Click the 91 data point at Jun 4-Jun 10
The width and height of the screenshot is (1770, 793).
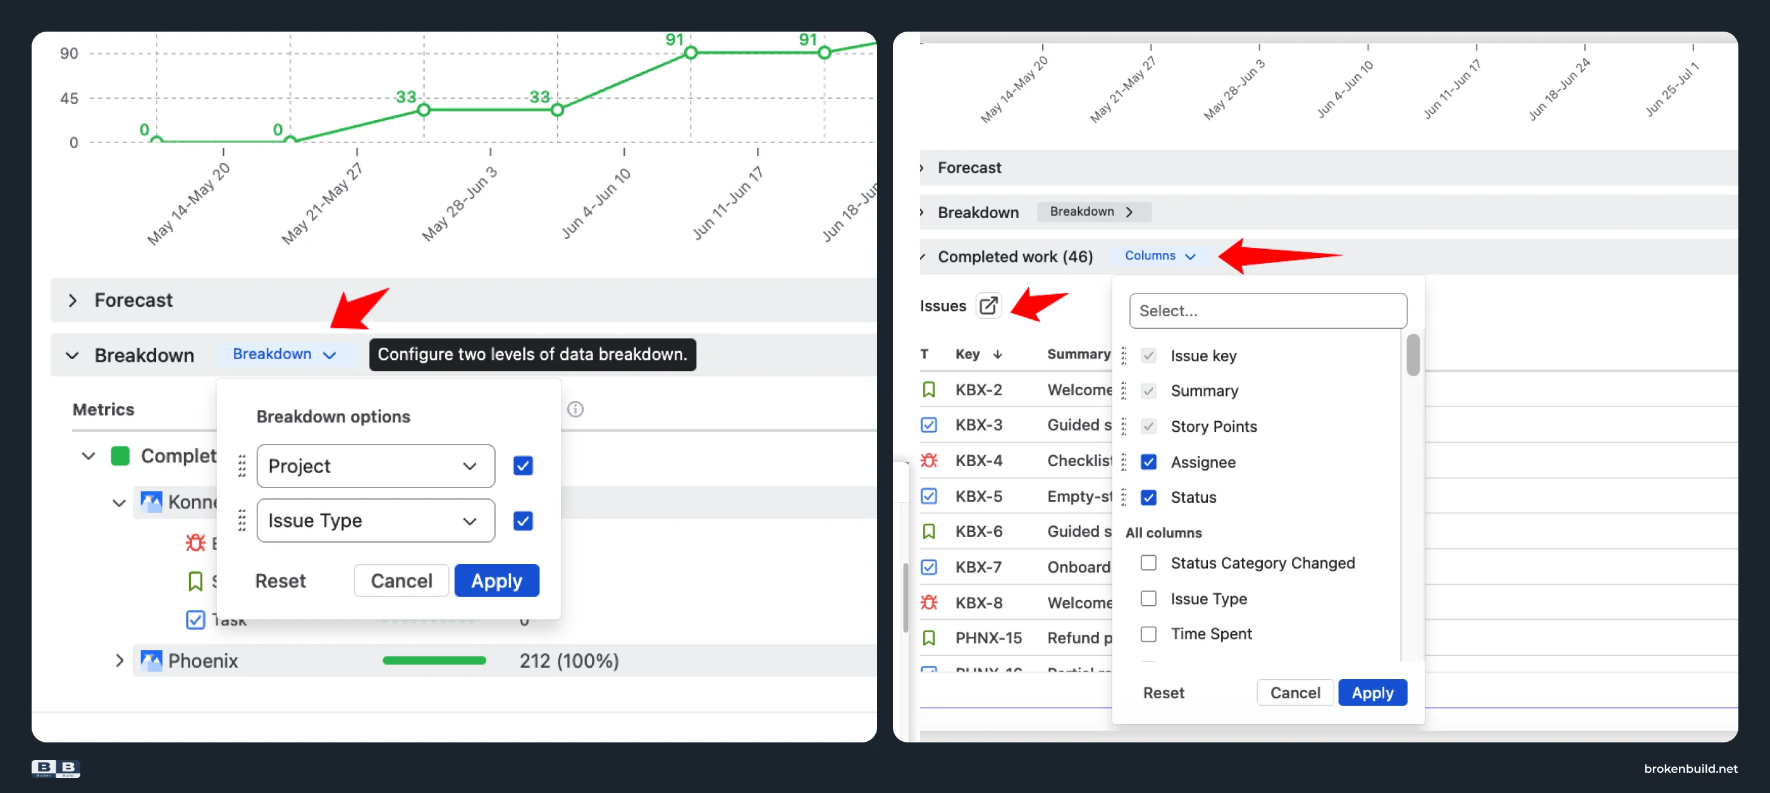coord(691,52)
